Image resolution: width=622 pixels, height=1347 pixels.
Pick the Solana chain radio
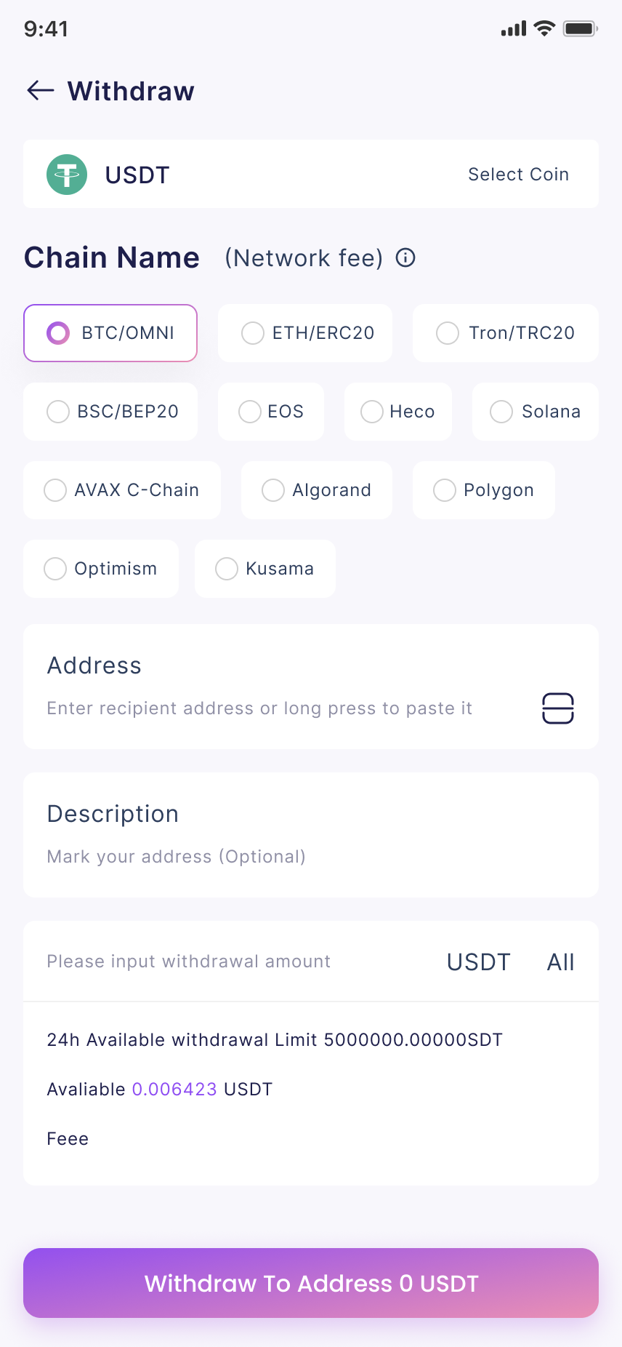(536, 412)
